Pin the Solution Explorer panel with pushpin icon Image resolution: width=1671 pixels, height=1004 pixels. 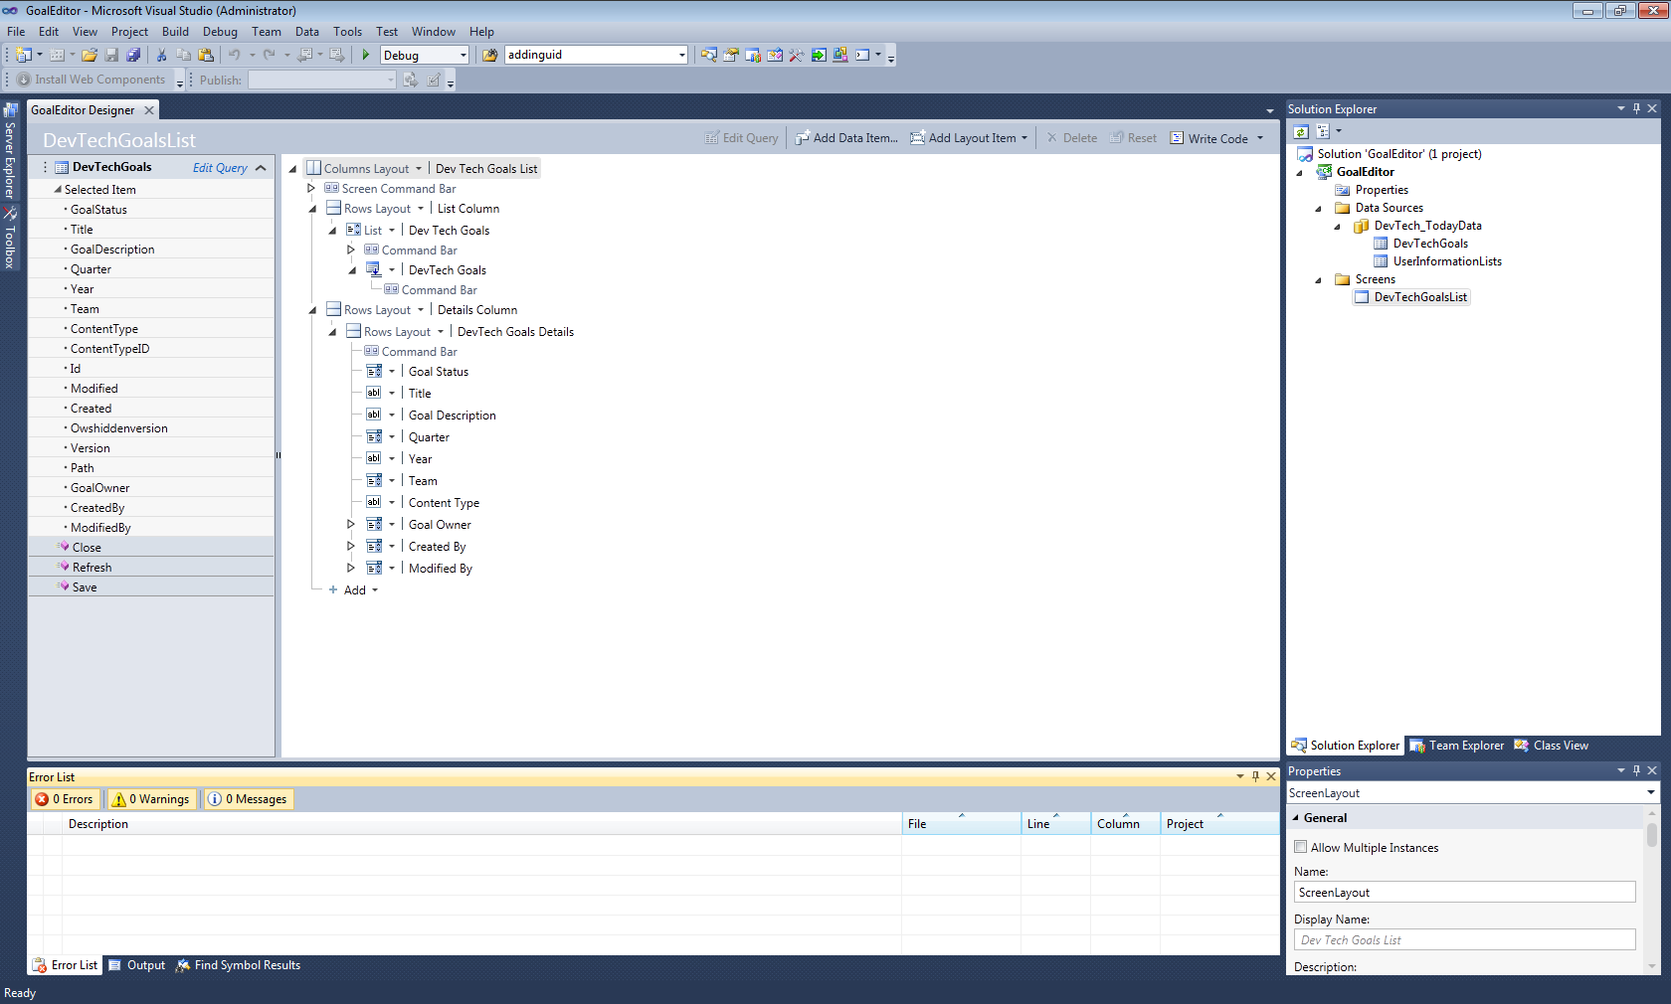coord(1636,108)
